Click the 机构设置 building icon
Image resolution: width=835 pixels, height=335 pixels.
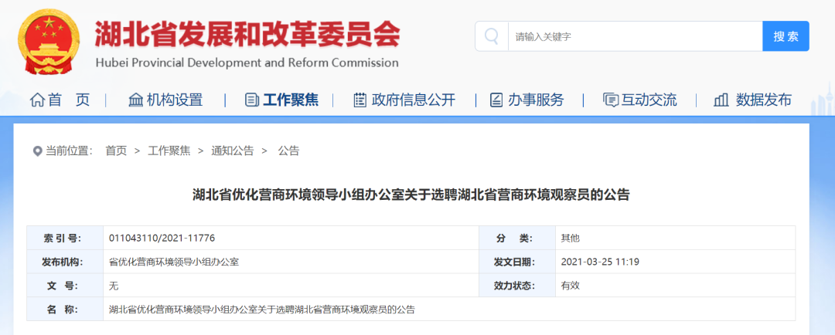136,100
